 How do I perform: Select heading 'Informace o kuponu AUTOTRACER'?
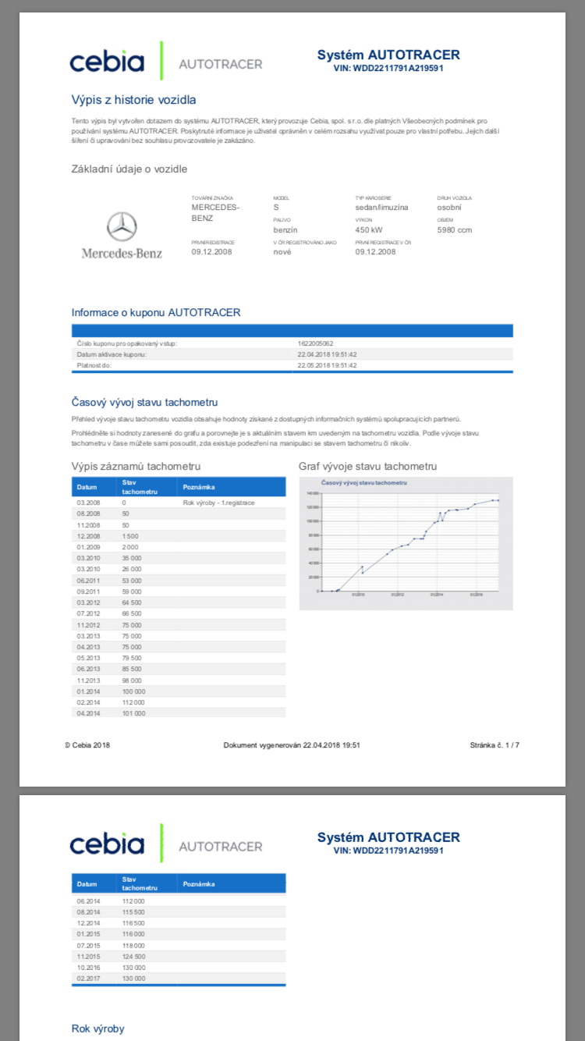click(x=156, y=312)
